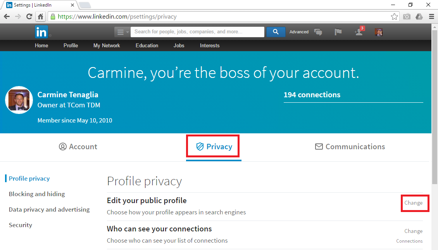
Task: Select Data privacy and advertising
Action: coord(49,210)
